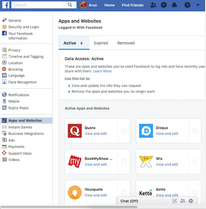This screenshot has height=209, width=206.
Task: Click the Your Facebook Information icon
Action: pos(4,33)
